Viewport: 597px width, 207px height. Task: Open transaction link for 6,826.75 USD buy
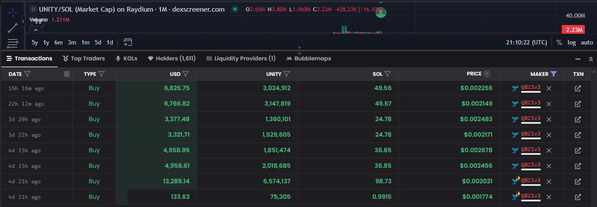(578, 89)
